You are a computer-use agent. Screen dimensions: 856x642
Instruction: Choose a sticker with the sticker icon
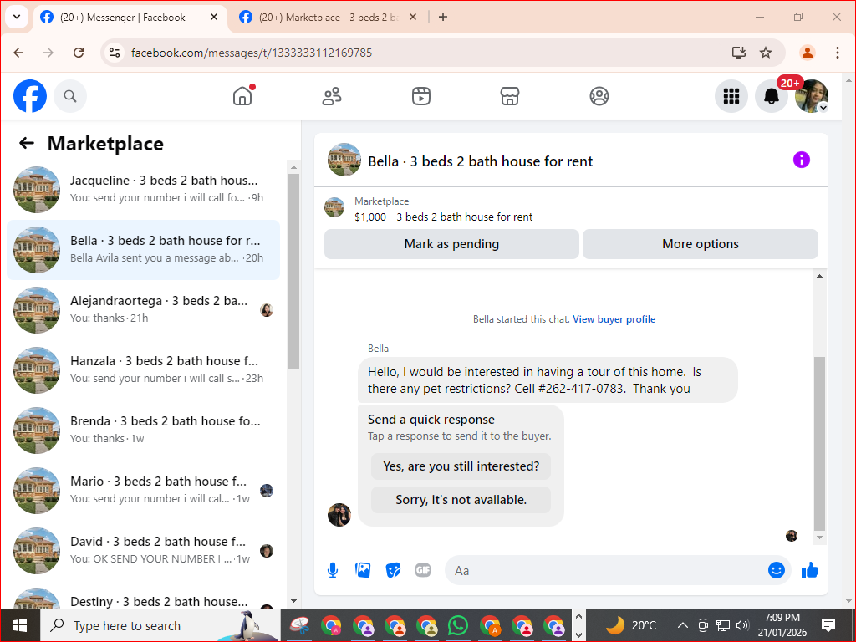pos(393,570)
